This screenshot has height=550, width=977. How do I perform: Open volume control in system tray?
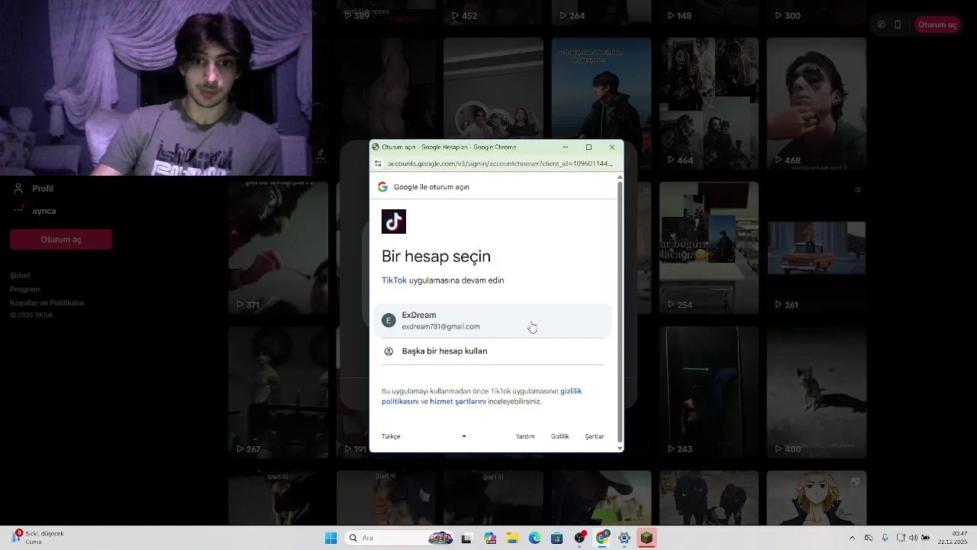[x=913, y=538]
